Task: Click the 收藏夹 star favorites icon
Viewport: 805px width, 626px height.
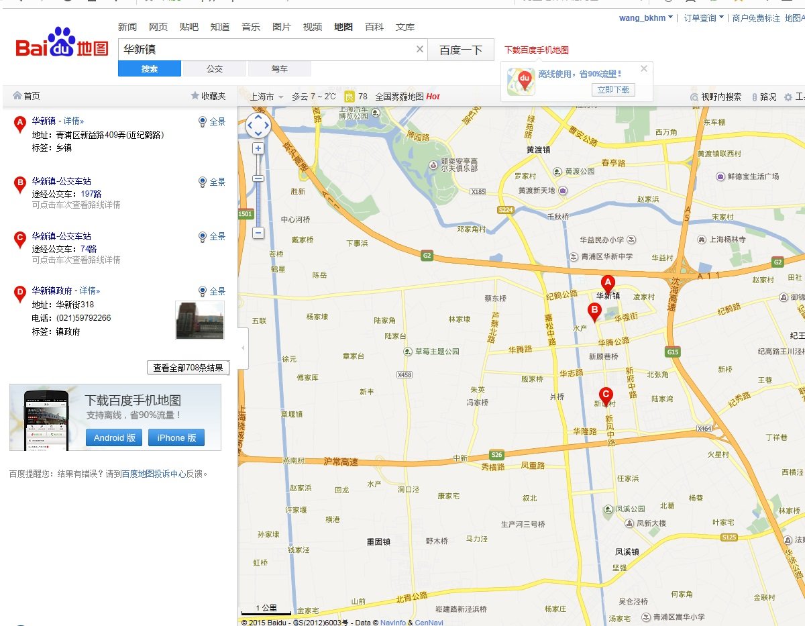Action: 195,96
